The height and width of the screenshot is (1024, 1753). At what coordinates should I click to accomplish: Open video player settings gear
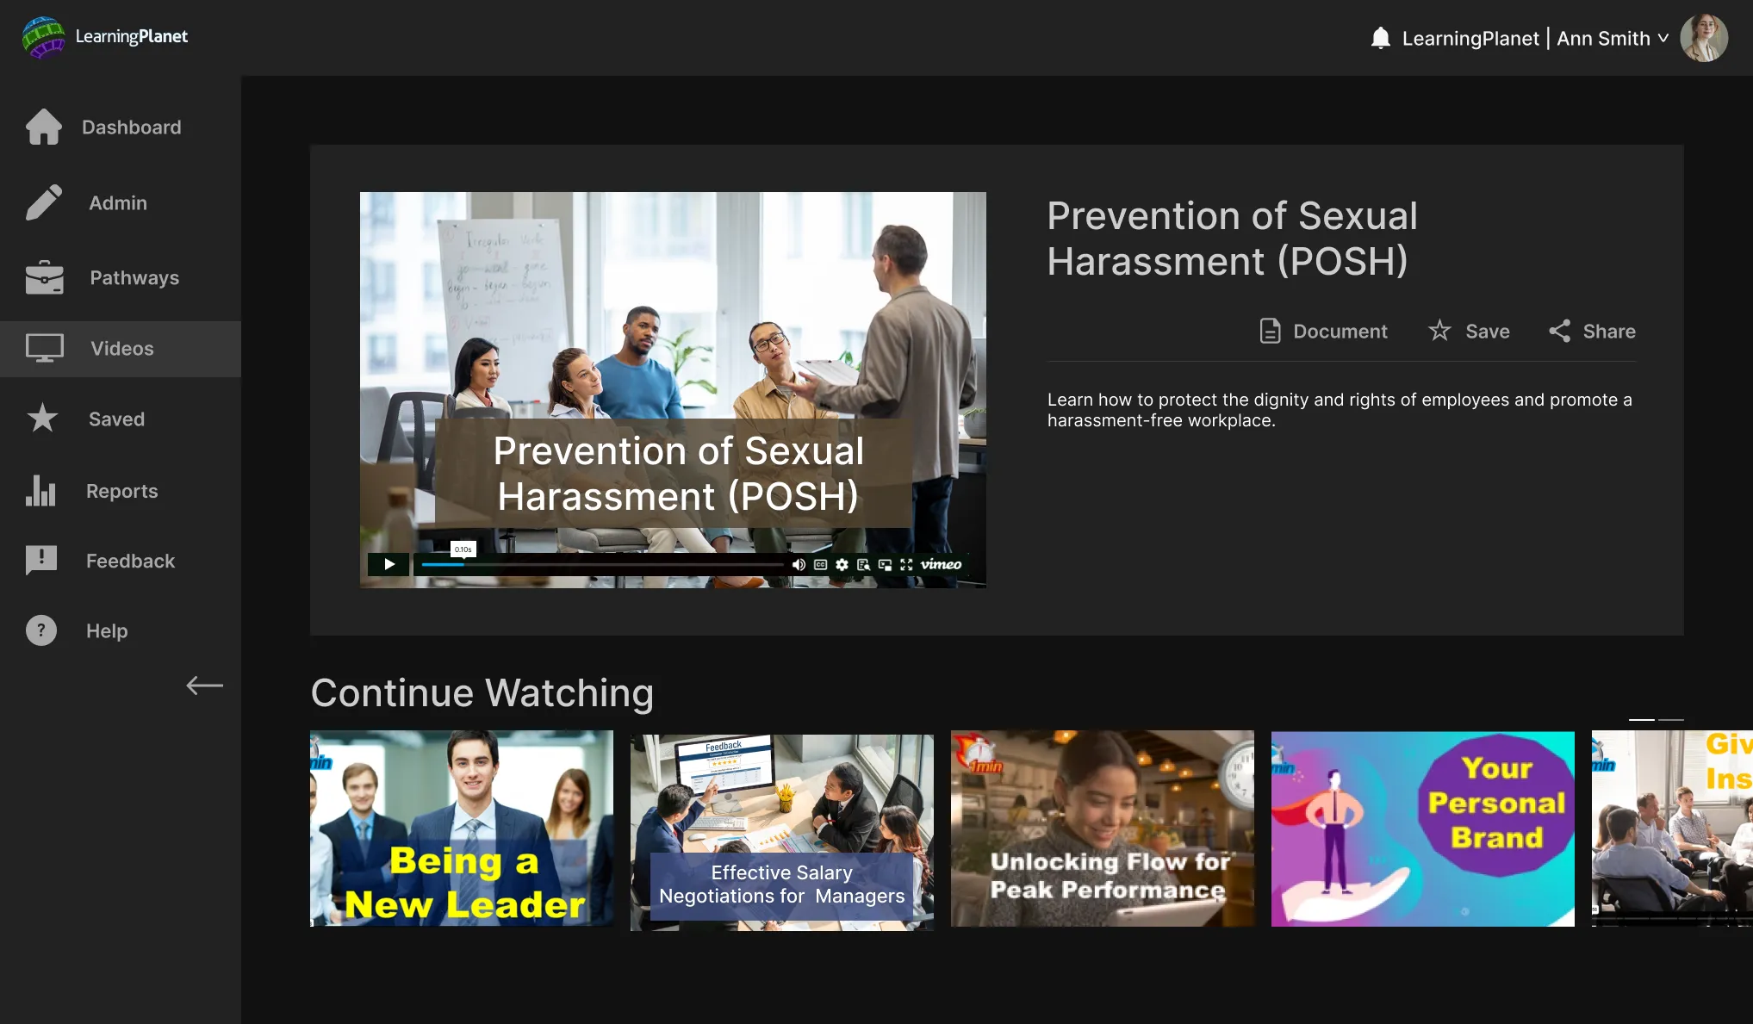tap(842, 564)
